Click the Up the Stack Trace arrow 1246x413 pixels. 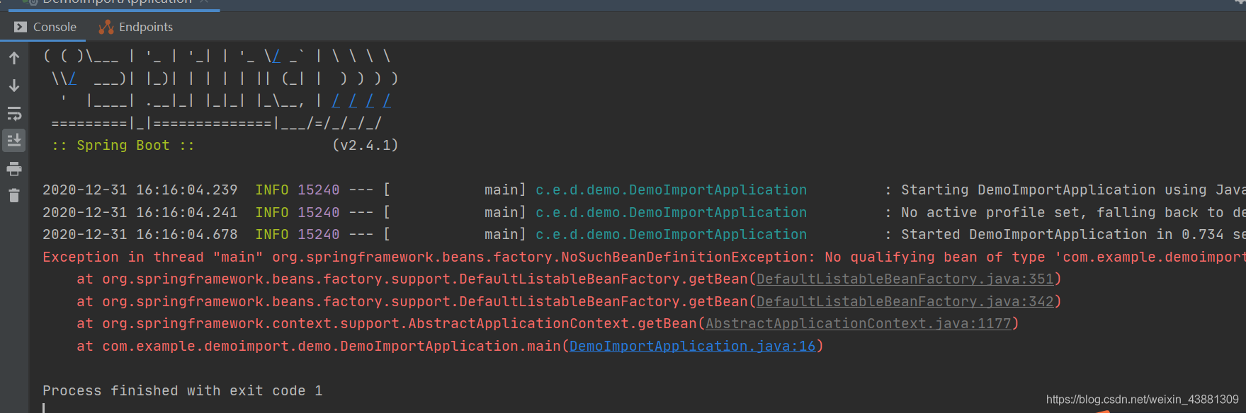14,58
